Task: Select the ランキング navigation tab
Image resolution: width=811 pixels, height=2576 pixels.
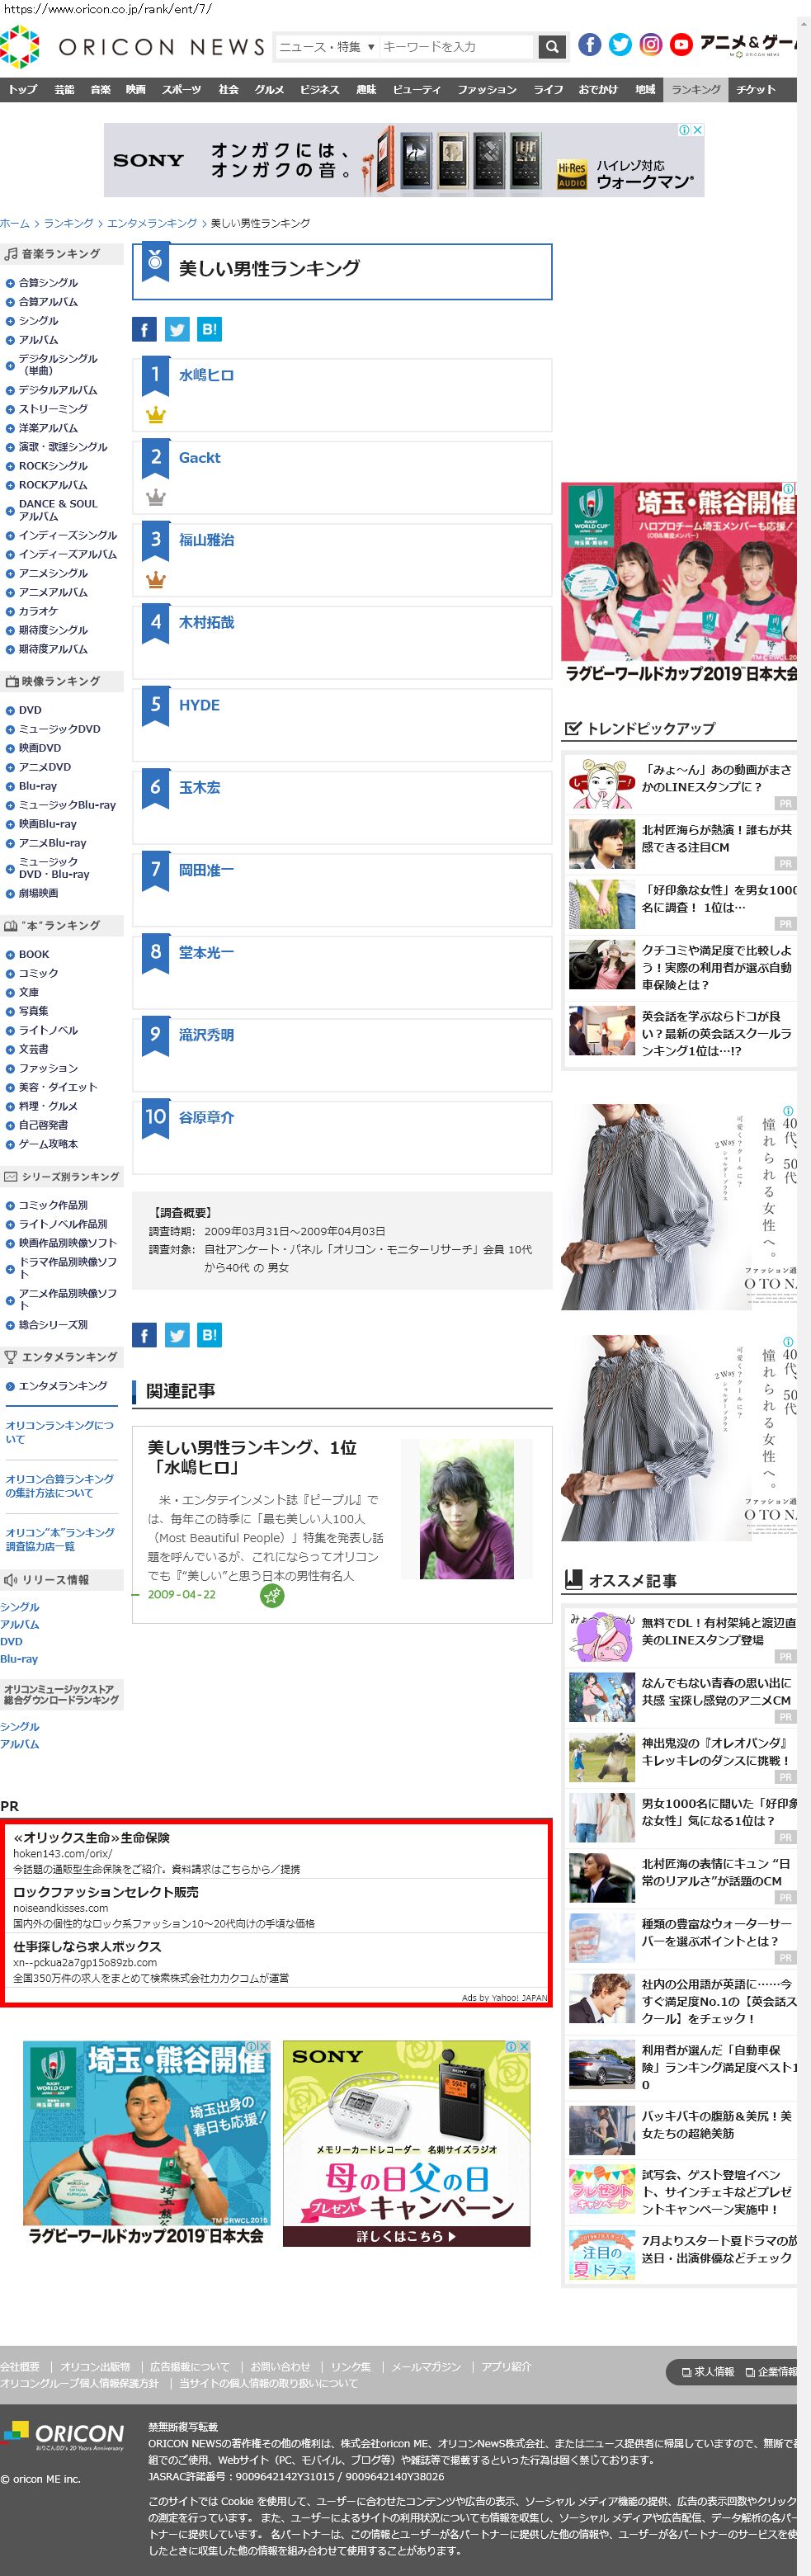Action: click(696, 89)
